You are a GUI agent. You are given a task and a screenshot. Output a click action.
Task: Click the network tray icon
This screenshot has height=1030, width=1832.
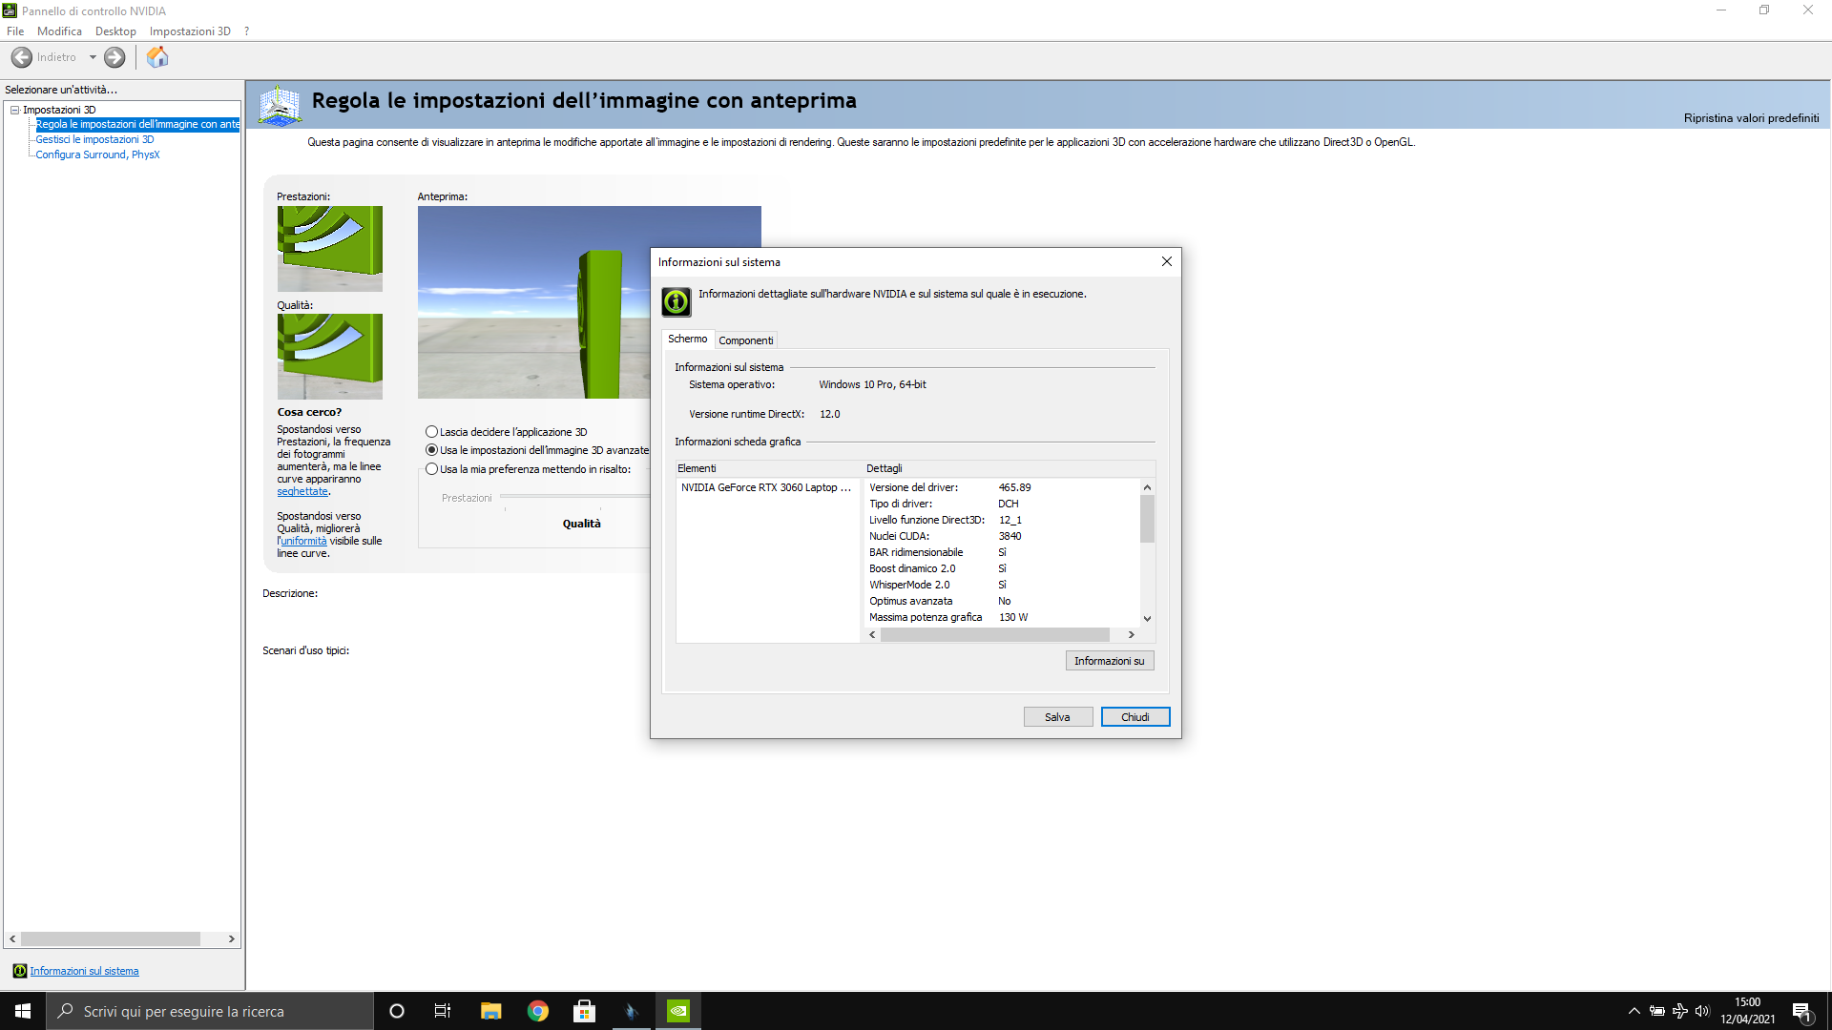(x=1680, y=1011)
